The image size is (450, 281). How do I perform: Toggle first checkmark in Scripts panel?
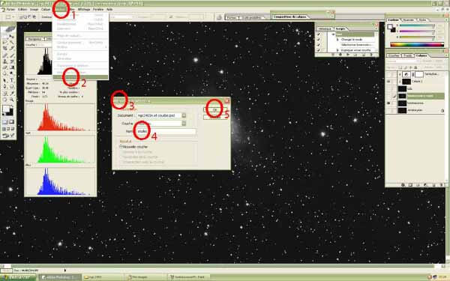click(x=318, y=34)
